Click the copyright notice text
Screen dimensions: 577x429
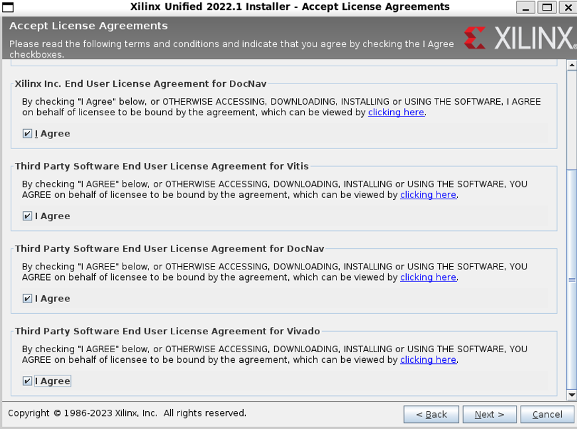pos(127,413)
